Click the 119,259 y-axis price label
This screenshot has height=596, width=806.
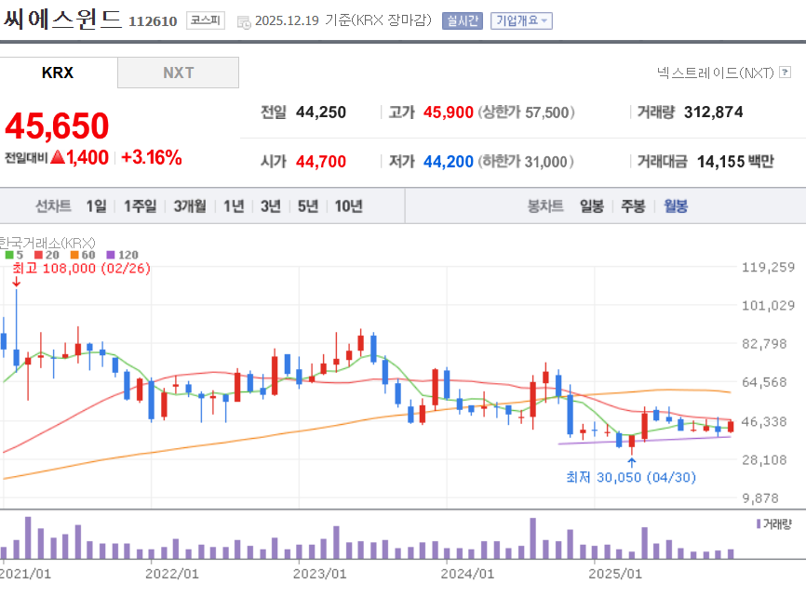point(768,267)
